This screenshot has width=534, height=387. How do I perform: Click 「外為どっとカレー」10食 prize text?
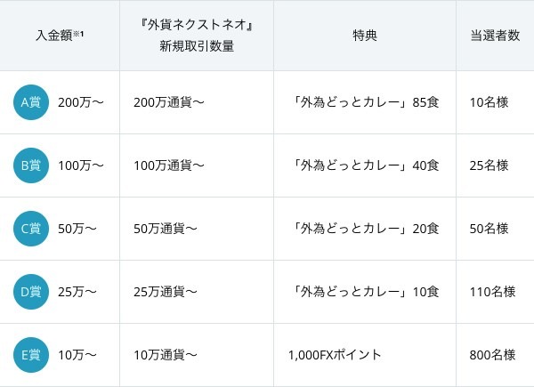tap(365, 292)
